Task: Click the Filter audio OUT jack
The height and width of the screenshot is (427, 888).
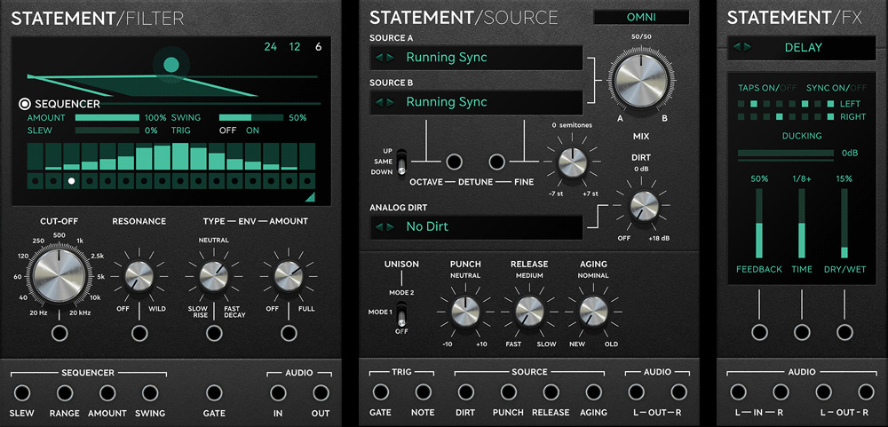Action: (x=321, y=392)
